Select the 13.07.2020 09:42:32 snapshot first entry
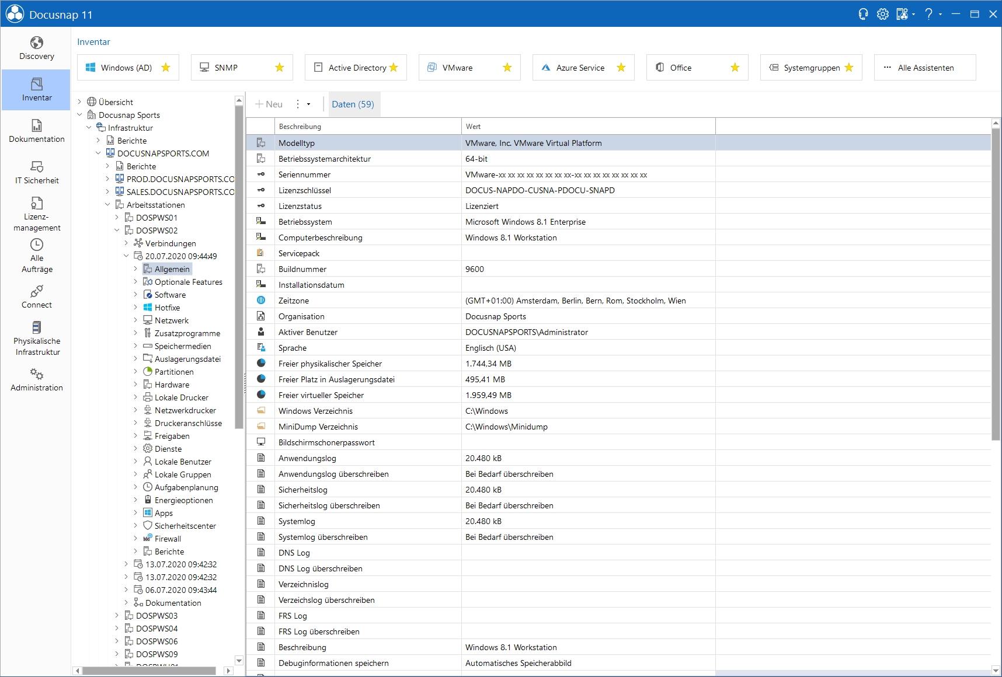This screenshot has width=1002, height=677. pos(180,564)
